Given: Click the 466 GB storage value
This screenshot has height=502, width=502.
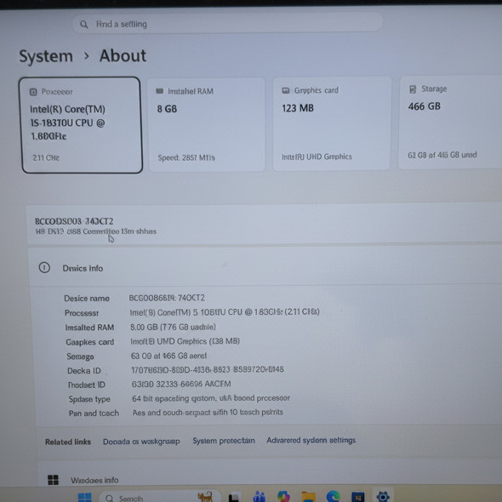Looking at the screenshot, I should 425,106.
